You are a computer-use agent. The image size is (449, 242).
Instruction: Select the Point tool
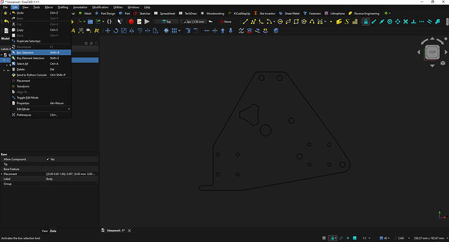point(331,21)
